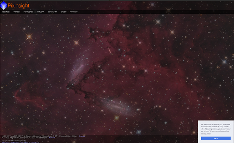This screenshot has width=234, height=143.
Task: Navigate to the Gallery menu item
Action: 64,12
